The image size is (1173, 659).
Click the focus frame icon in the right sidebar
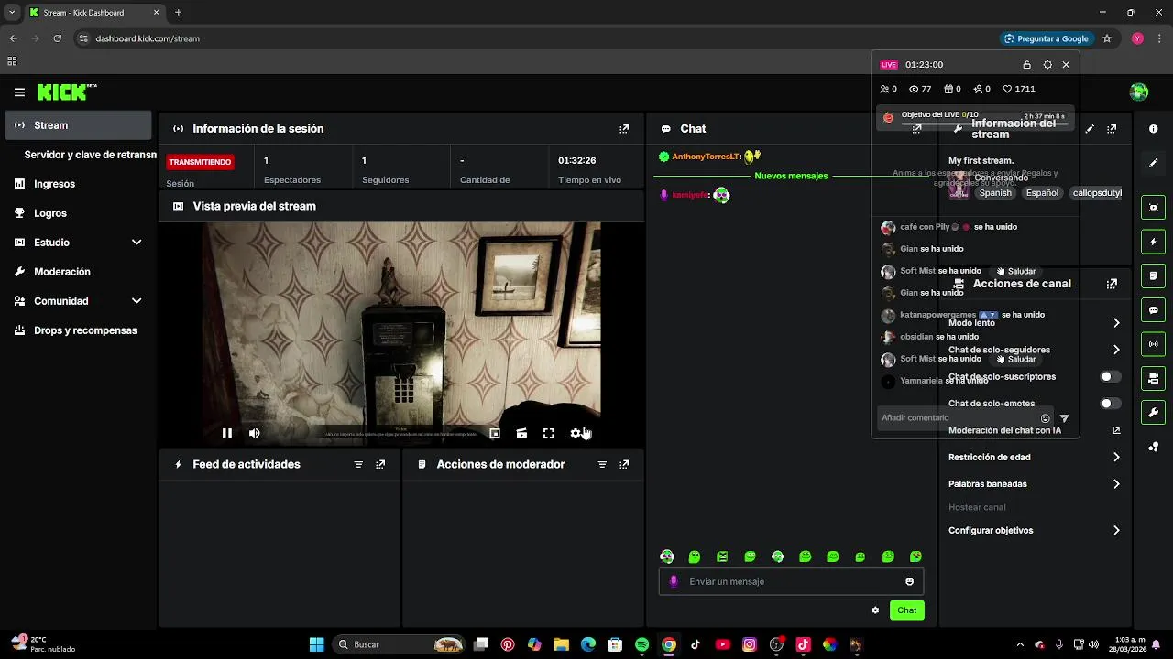pos(1154,208)
